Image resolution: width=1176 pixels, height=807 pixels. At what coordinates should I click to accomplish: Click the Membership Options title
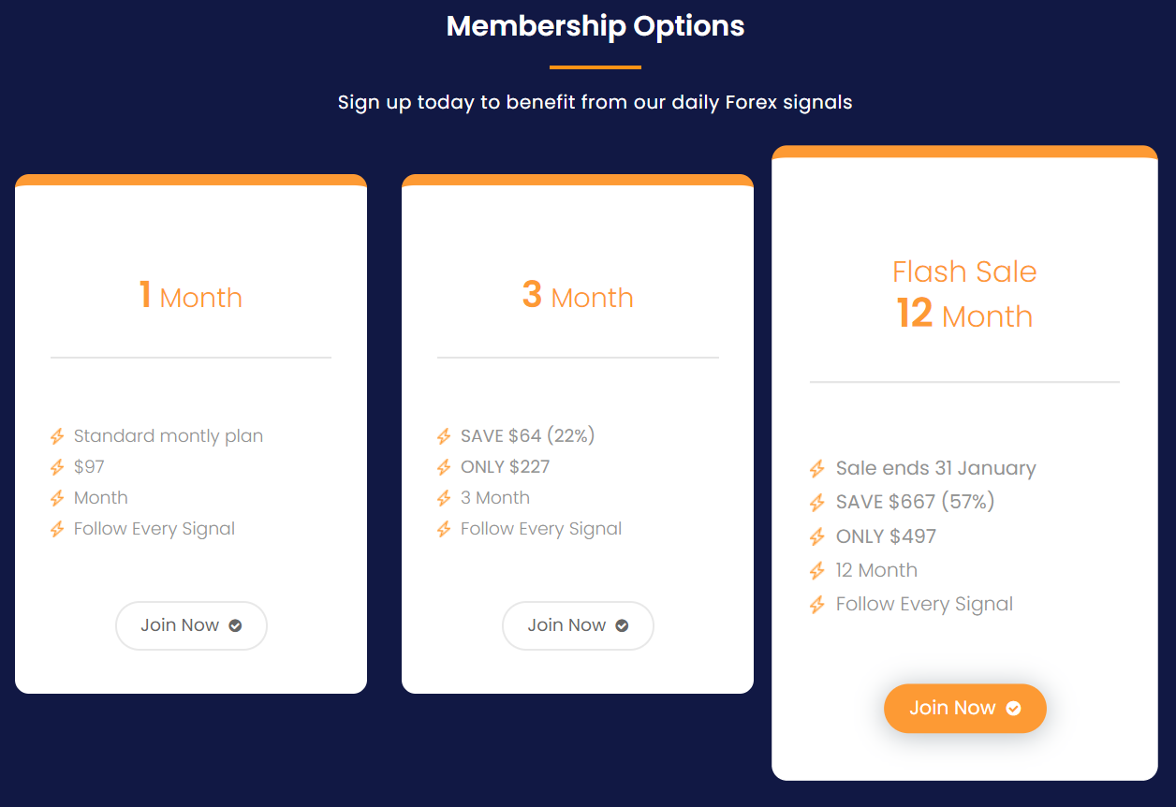point(595,26)
